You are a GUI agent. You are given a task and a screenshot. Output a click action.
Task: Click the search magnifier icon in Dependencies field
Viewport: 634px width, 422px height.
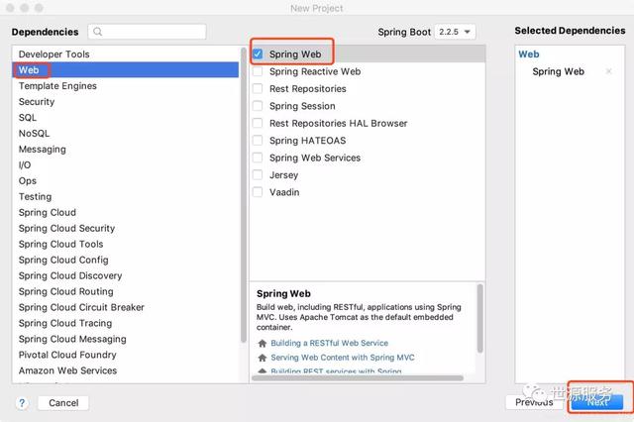97,32
